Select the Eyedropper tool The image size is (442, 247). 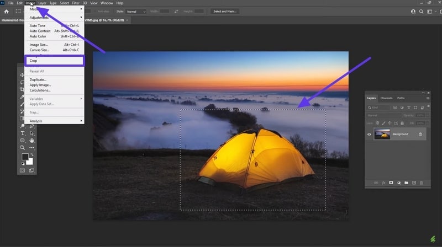(22, 97)
